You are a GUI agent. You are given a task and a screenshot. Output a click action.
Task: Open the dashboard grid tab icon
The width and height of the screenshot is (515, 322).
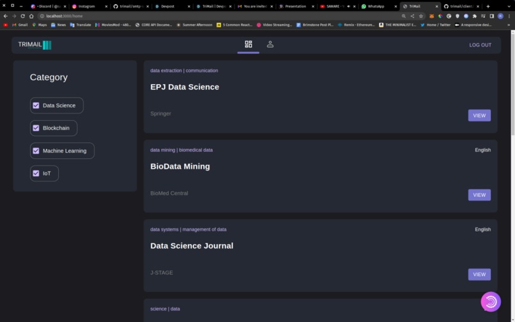249,44
